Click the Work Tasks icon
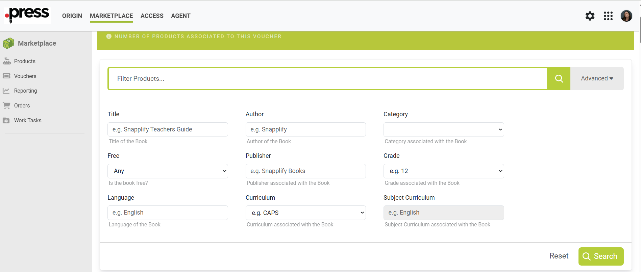 6,120
